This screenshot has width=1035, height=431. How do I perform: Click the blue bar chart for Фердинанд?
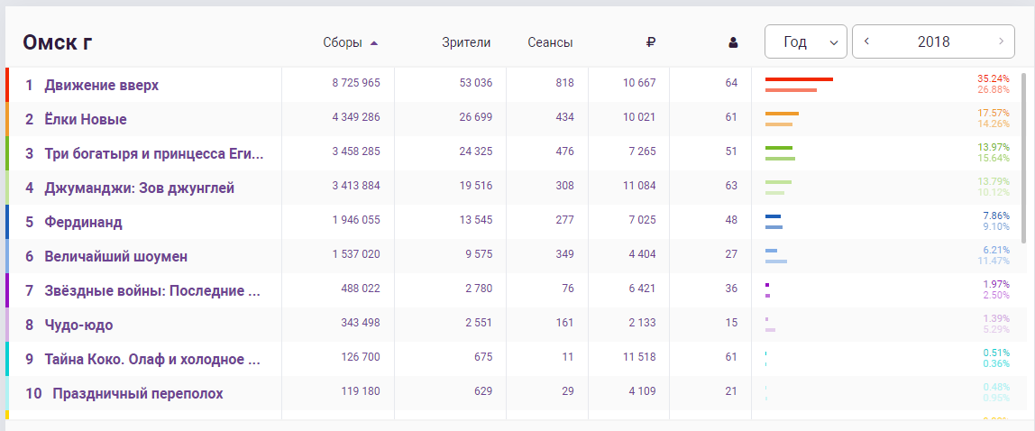point(774,222)
